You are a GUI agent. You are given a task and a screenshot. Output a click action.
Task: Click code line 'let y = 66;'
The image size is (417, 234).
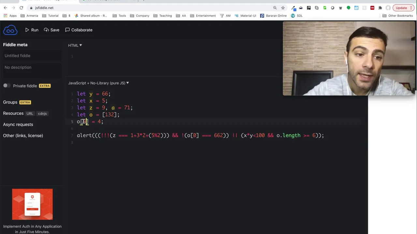pos(93,94)
